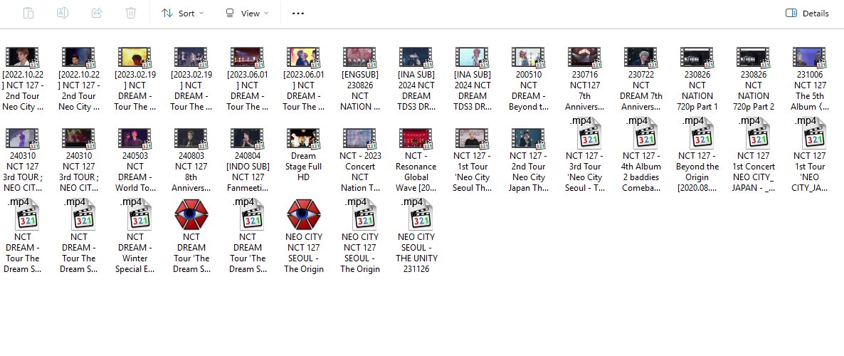The height and width of the screenshot is (356, 844).
Task: Open the View dropdown menu
Action: tap(246, 13)
